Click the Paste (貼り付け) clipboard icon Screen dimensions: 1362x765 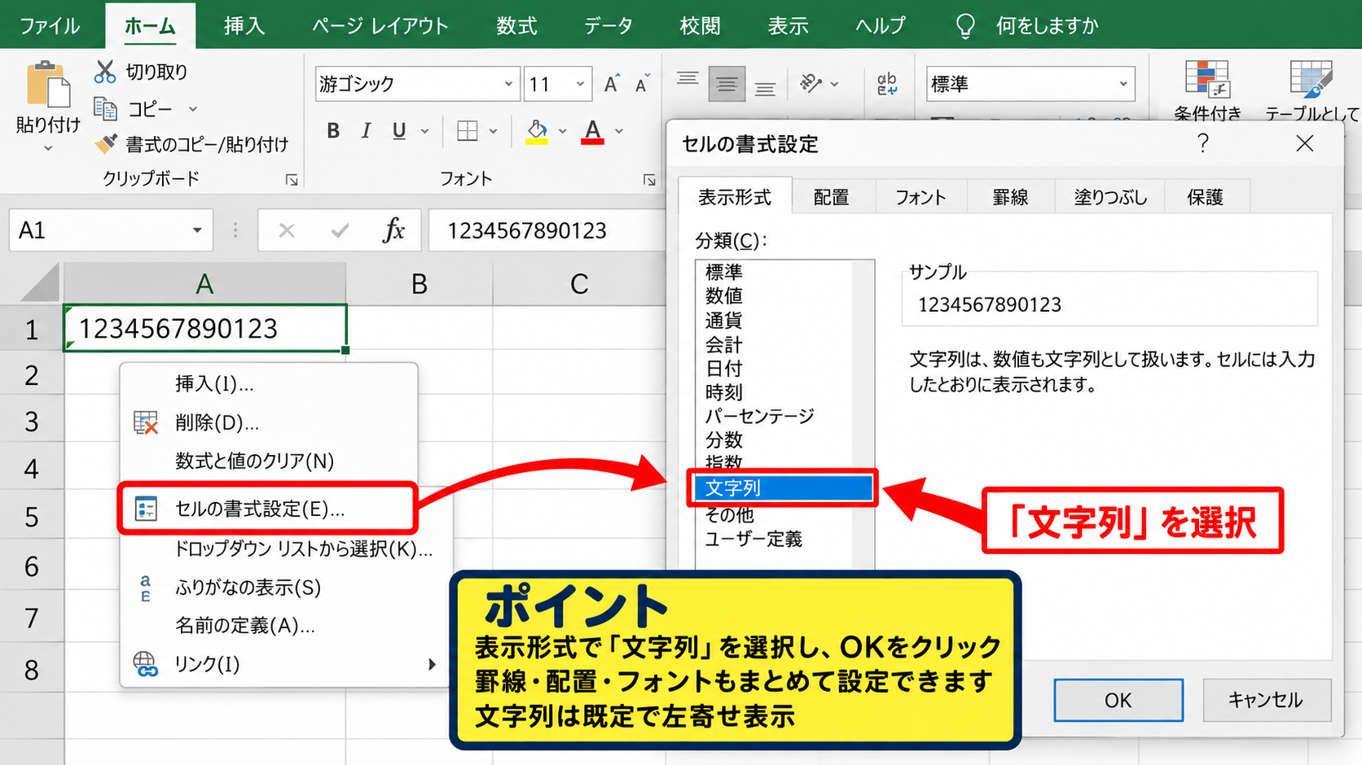(47, 84)
